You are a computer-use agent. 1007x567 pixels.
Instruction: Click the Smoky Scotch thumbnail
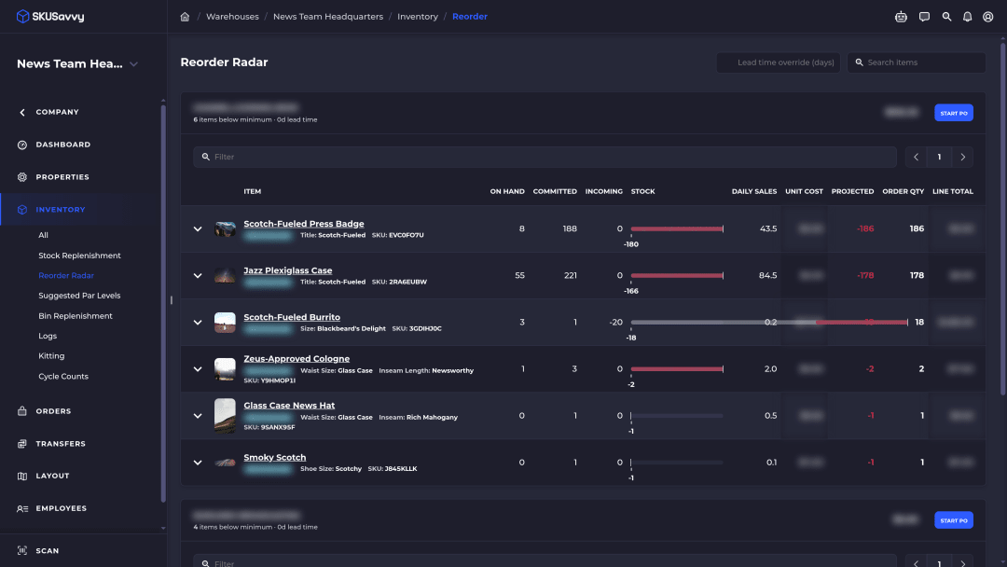[x=225, y=463]
